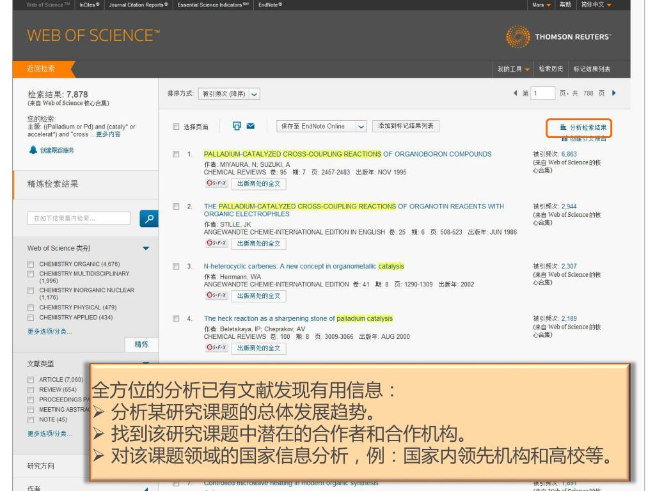Open publisher full text for Herrmann paper

(x=258, y=295)
